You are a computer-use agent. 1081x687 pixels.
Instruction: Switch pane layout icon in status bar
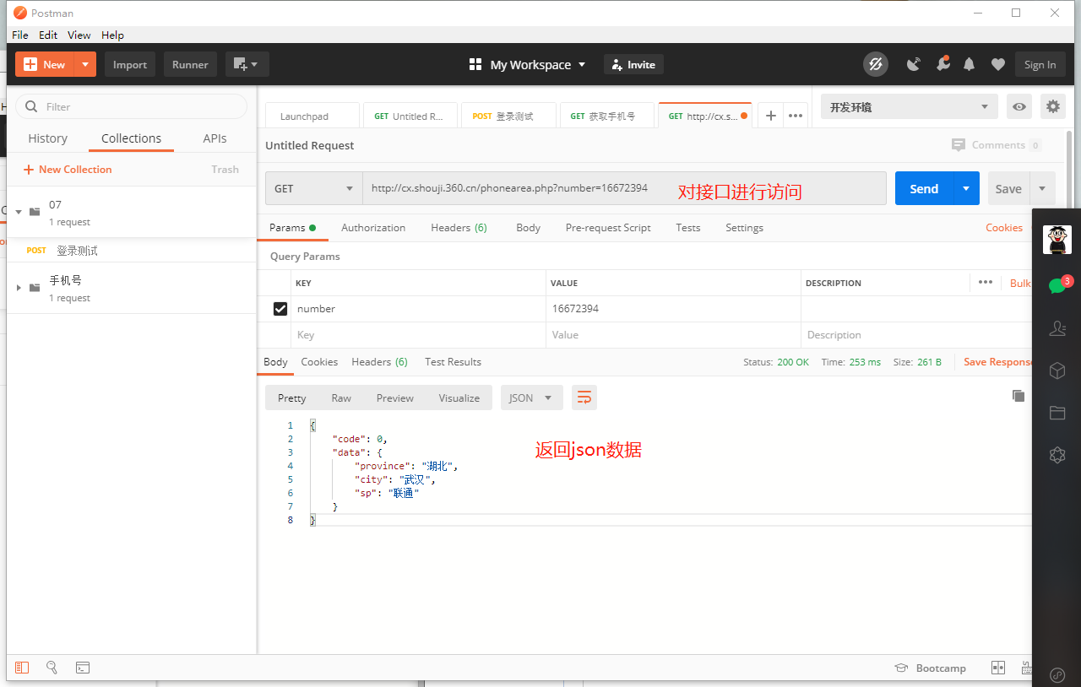(x=998, y=668)
